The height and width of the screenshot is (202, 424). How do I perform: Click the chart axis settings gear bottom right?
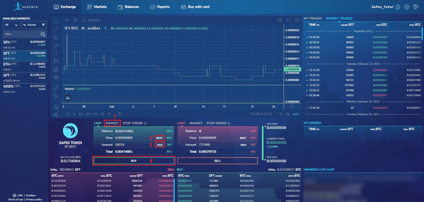pos(293,107)
